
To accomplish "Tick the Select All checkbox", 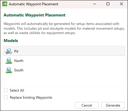I will tap(6, 90).
